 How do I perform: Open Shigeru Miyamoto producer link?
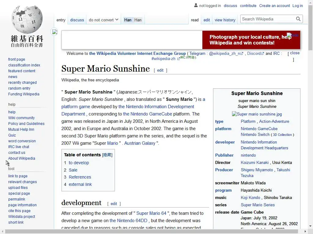click(257, 170)
